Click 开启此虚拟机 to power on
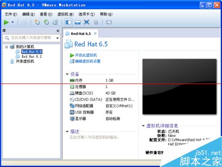Screen dimensions: 222x167 point(86,55)
